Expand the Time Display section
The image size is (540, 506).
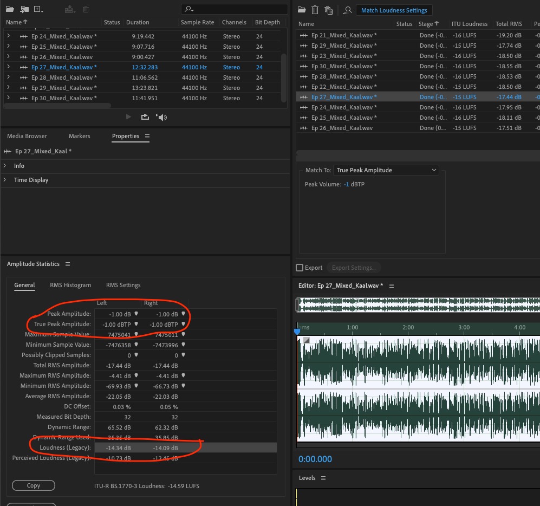(5, 180)
